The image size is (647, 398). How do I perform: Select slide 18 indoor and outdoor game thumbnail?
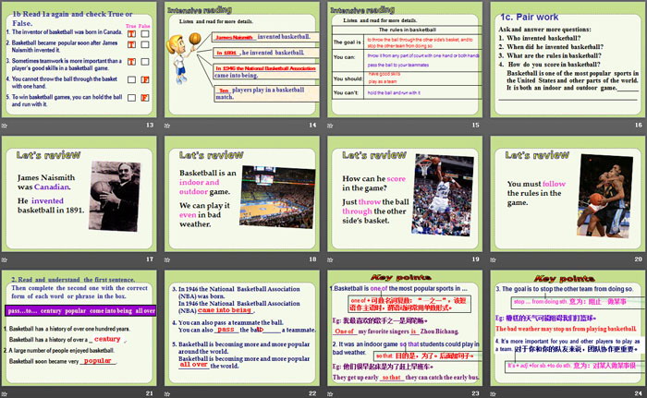(x=242, y=194)
